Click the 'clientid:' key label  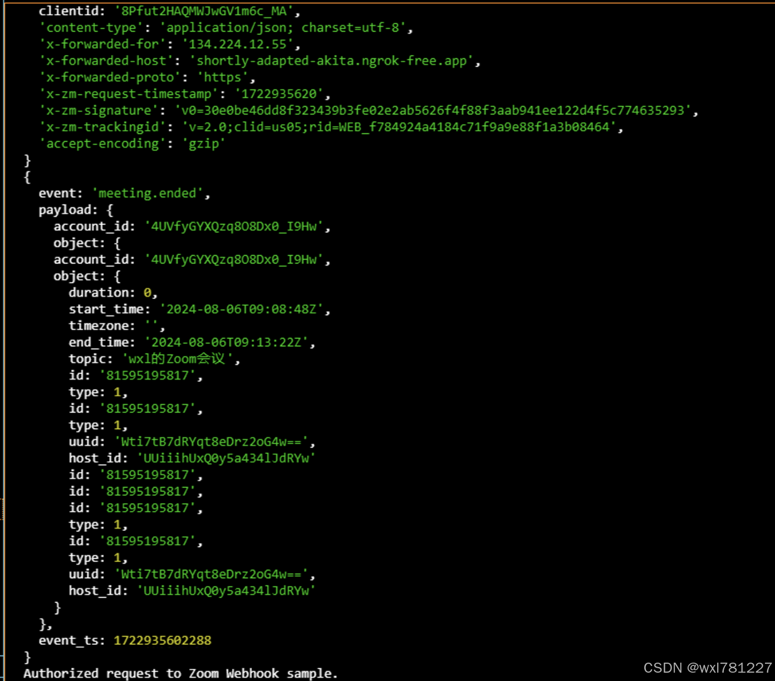pos(72,11)
